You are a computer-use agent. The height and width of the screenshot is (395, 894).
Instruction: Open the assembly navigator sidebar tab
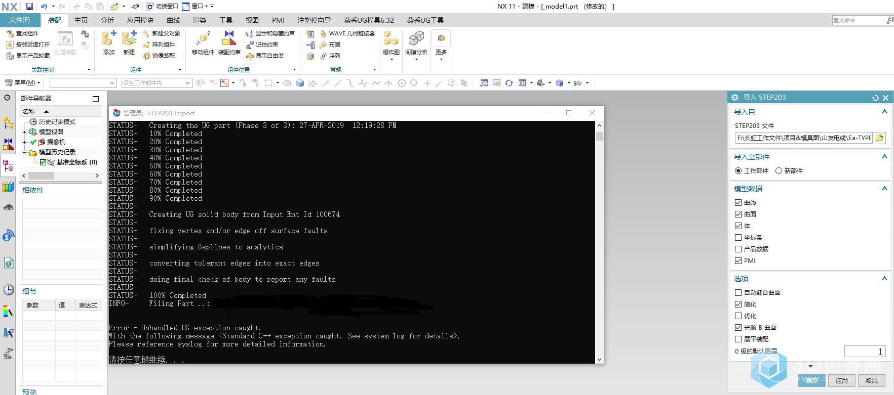(8, 123)
